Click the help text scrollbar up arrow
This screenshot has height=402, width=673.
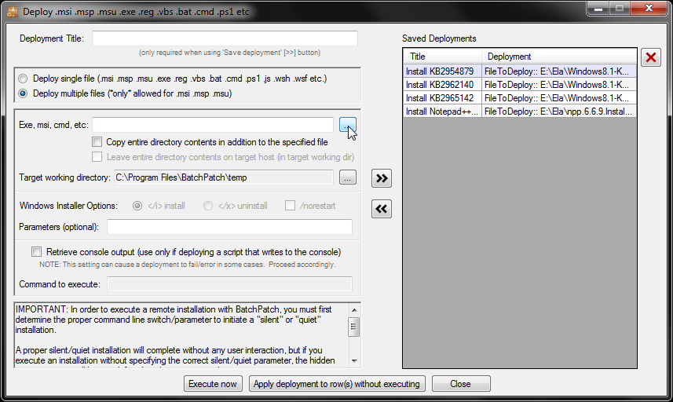(x=354, y=310)
